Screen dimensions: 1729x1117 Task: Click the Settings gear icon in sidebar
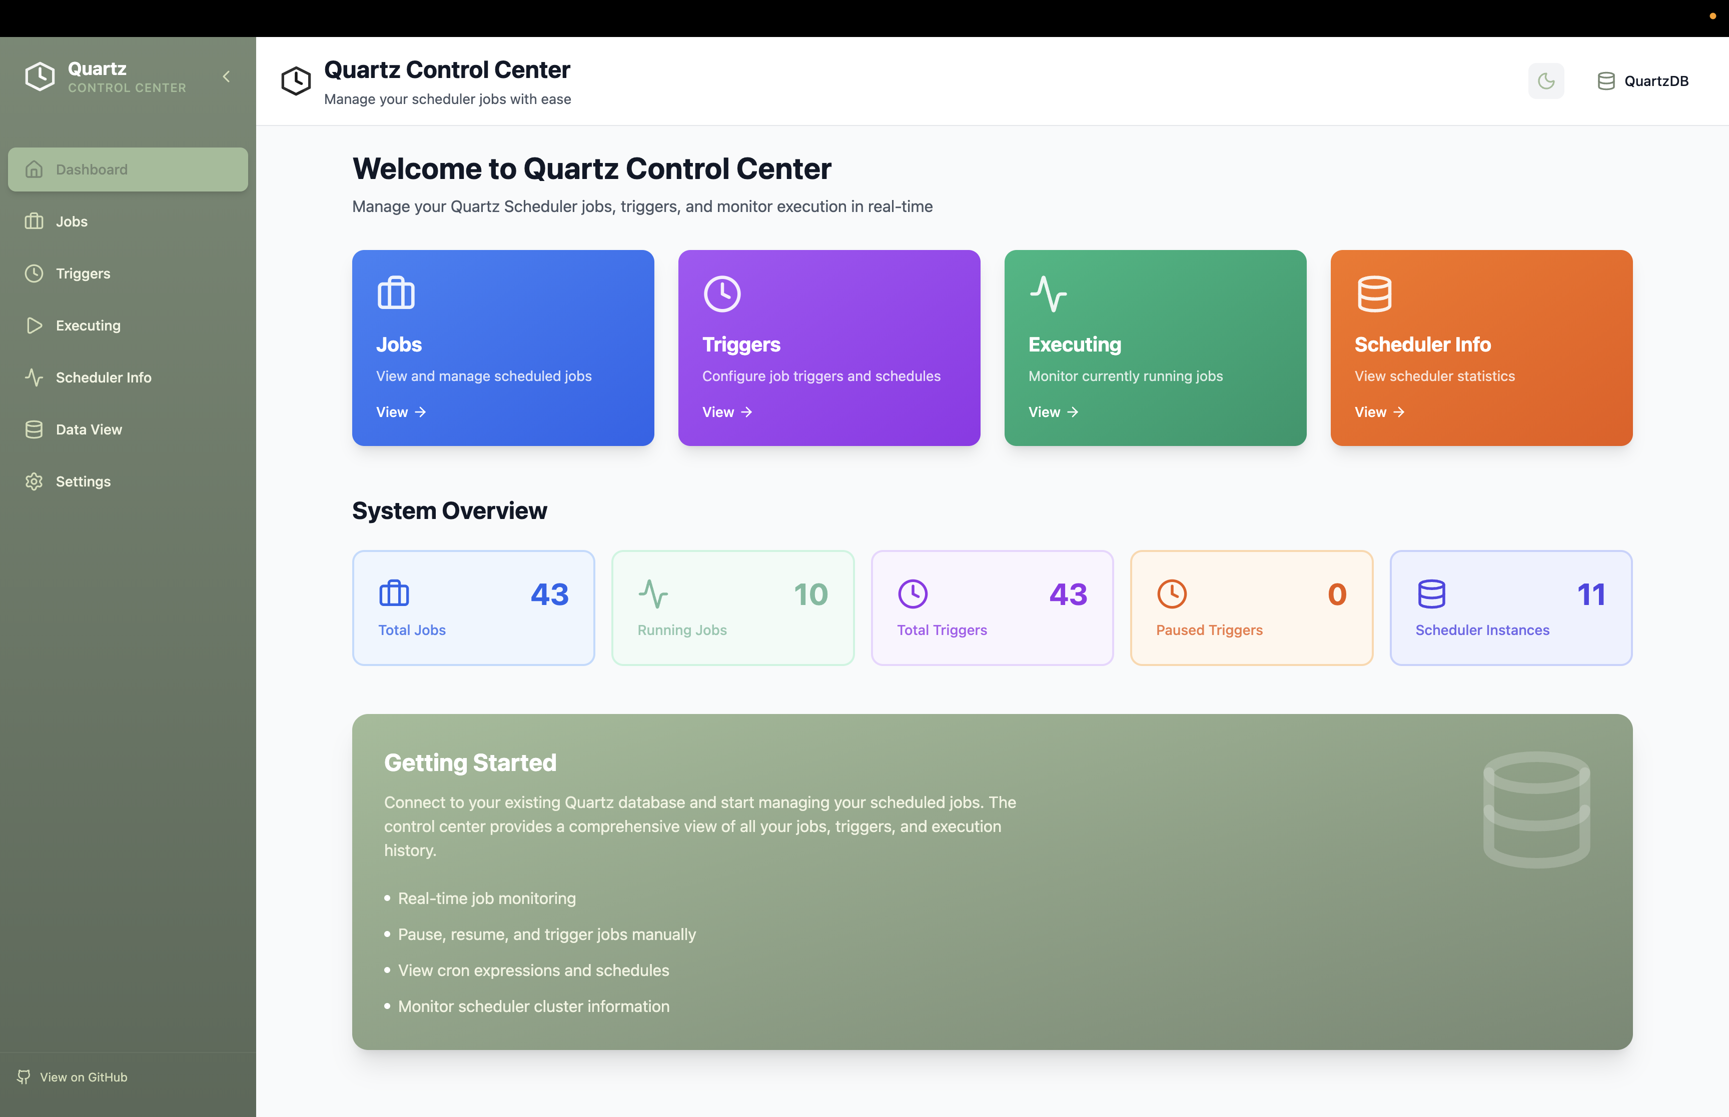(34, 481)
